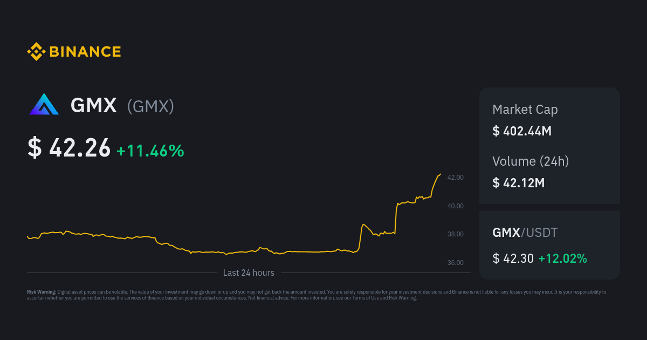647x340 pixels.
Task: Click the $ 402.44M market cap value
Action: [x=522, y=131]
